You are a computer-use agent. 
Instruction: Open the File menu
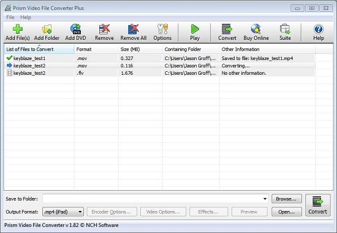(x=10, y=17)
